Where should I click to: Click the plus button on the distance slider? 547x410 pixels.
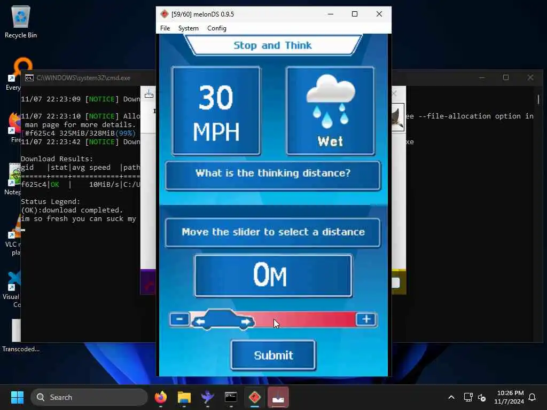(366, 319)
